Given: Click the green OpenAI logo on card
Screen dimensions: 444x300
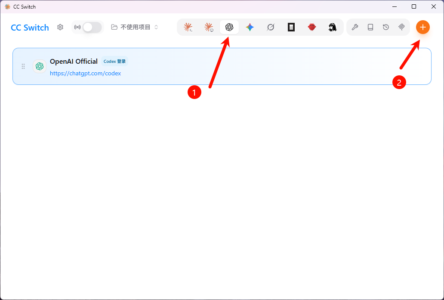Looking at the screenshot, I should [40, 66].
